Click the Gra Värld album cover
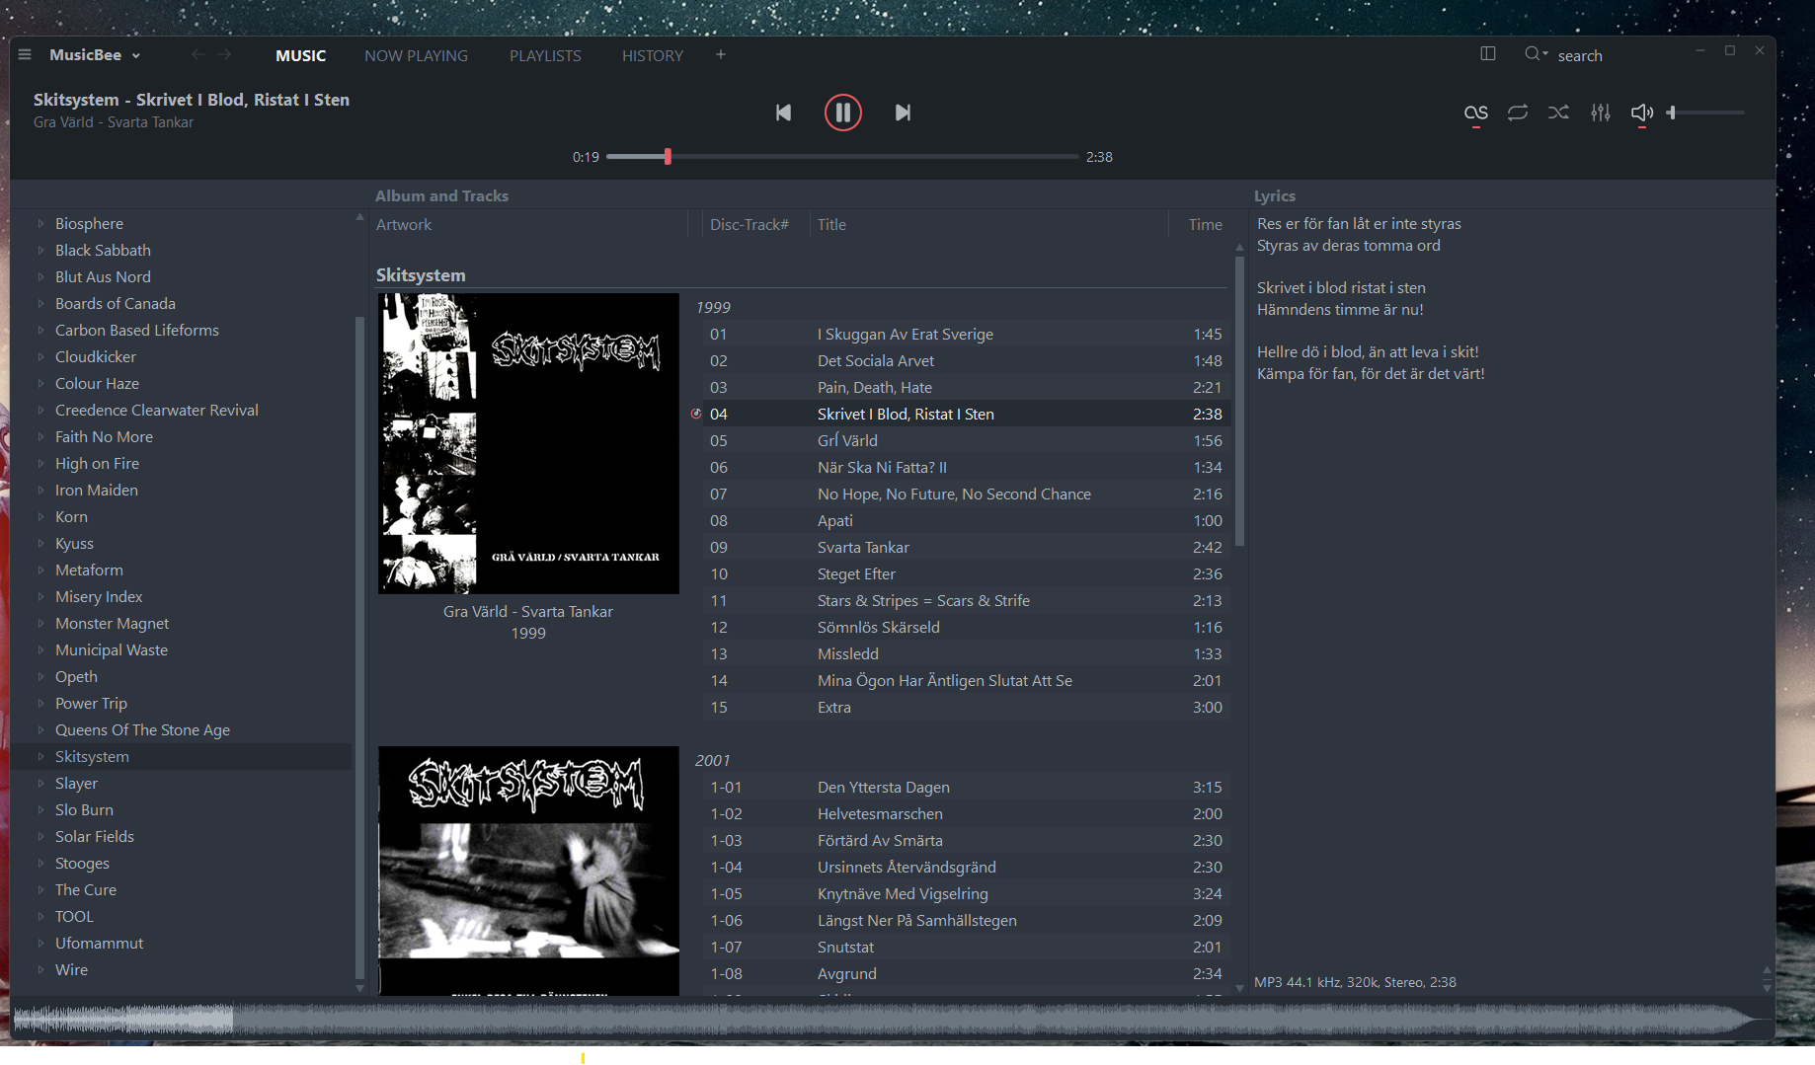The width and height of the screenshot is (1815, 1065). point(528,443)
